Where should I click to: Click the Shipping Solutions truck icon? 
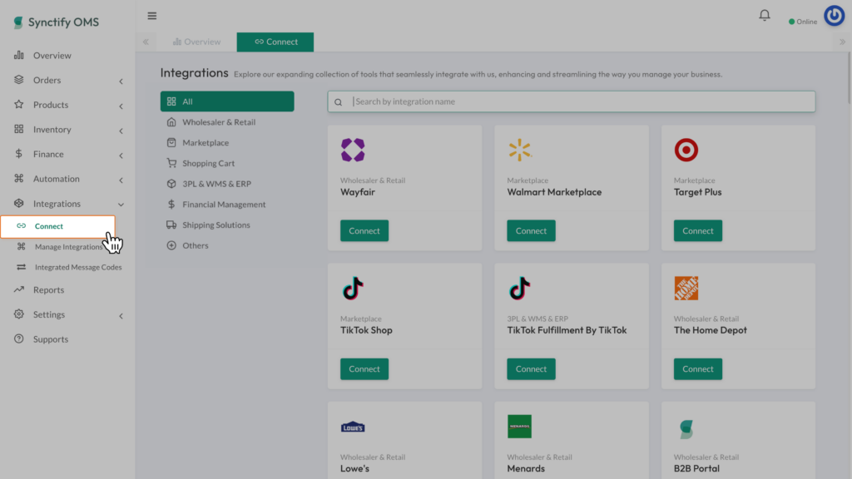pos(171,225)
